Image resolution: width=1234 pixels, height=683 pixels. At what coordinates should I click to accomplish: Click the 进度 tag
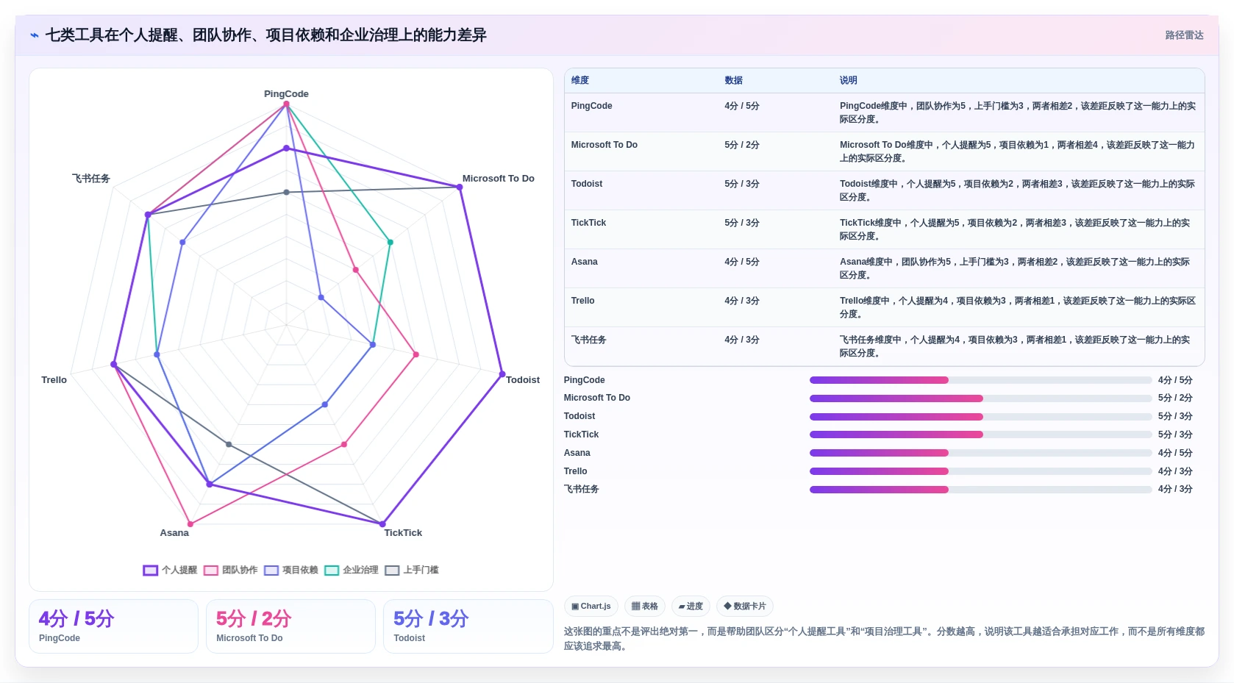[x=691, y=606]
